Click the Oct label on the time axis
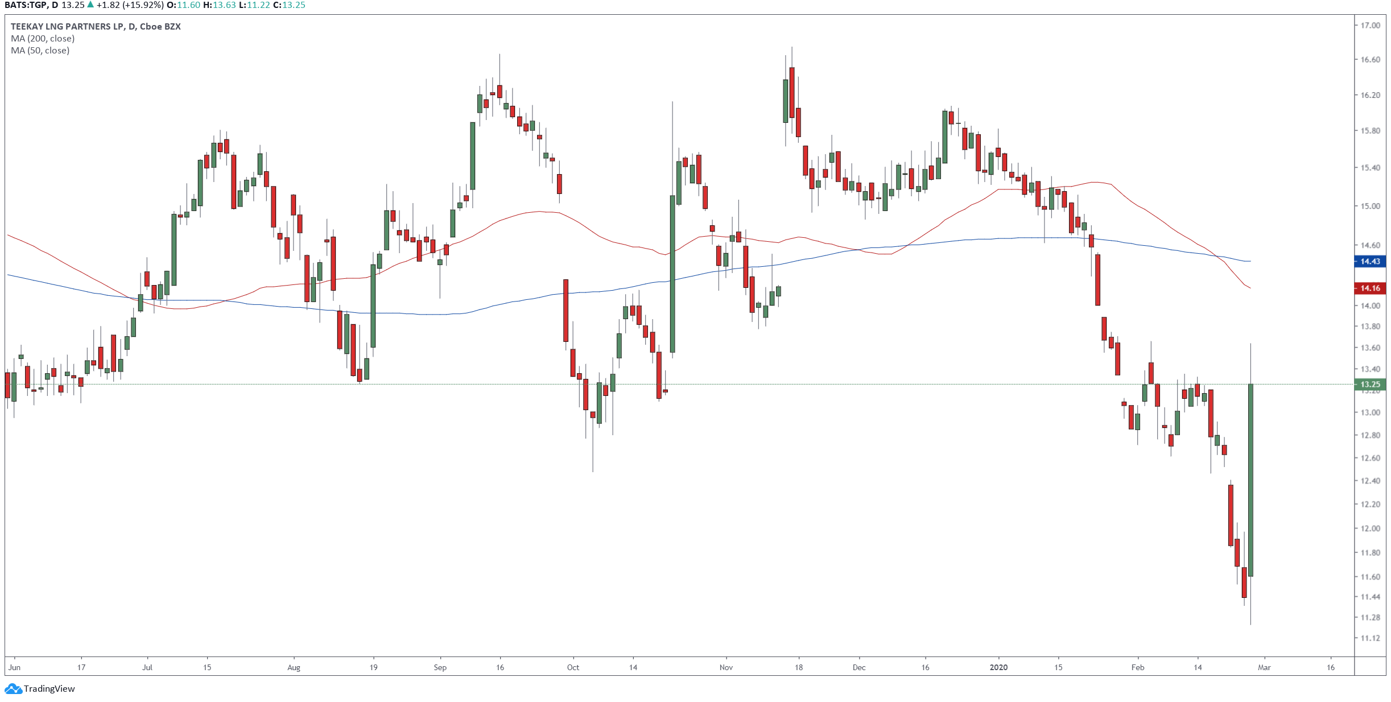 point(573,667)
